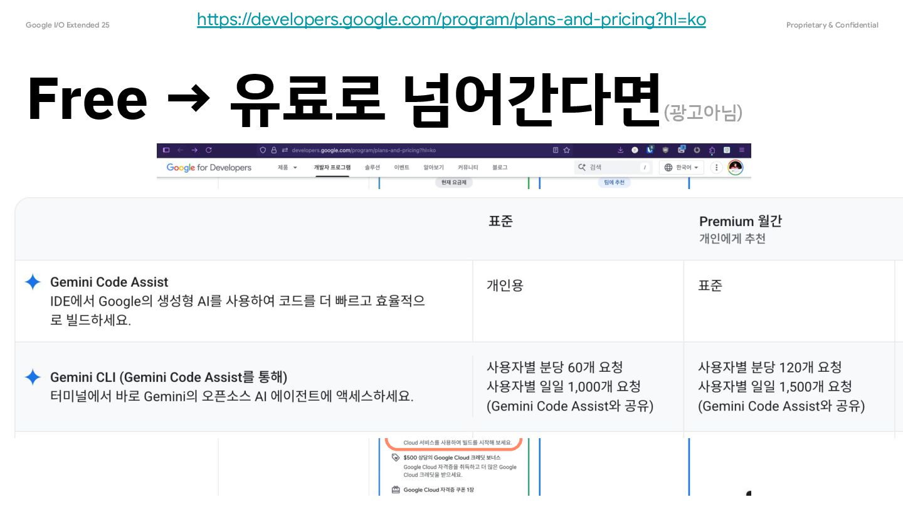Open the browser hamburger menu

click(x=742, y=150)
